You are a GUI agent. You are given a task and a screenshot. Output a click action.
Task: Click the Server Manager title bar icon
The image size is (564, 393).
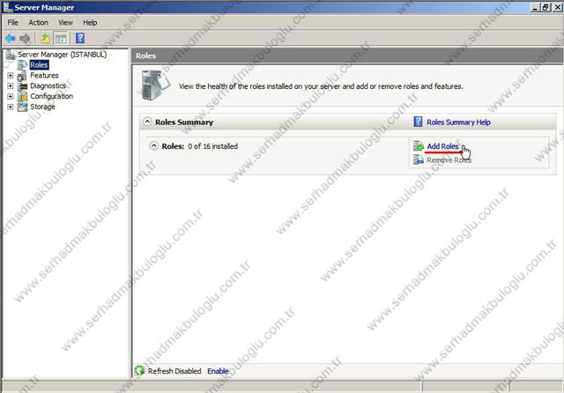coord(8,7)
